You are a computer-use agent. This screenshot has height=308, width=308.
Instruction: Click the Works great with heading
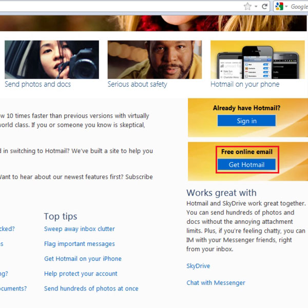(x=221, y=193)
